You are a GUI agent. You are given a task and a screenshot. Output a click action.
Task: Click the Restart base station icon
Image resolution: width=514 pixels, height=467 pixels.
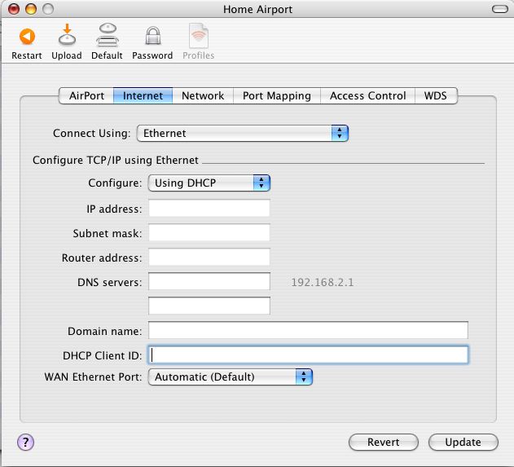(x=27, y=37)
